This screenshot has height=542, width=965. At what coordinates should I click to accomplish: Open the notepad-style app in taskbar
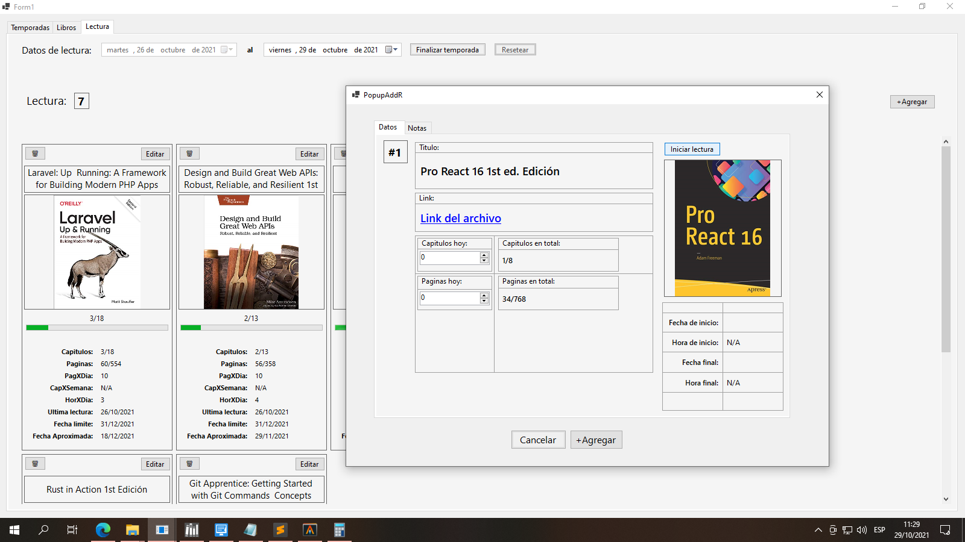point(251,530)
